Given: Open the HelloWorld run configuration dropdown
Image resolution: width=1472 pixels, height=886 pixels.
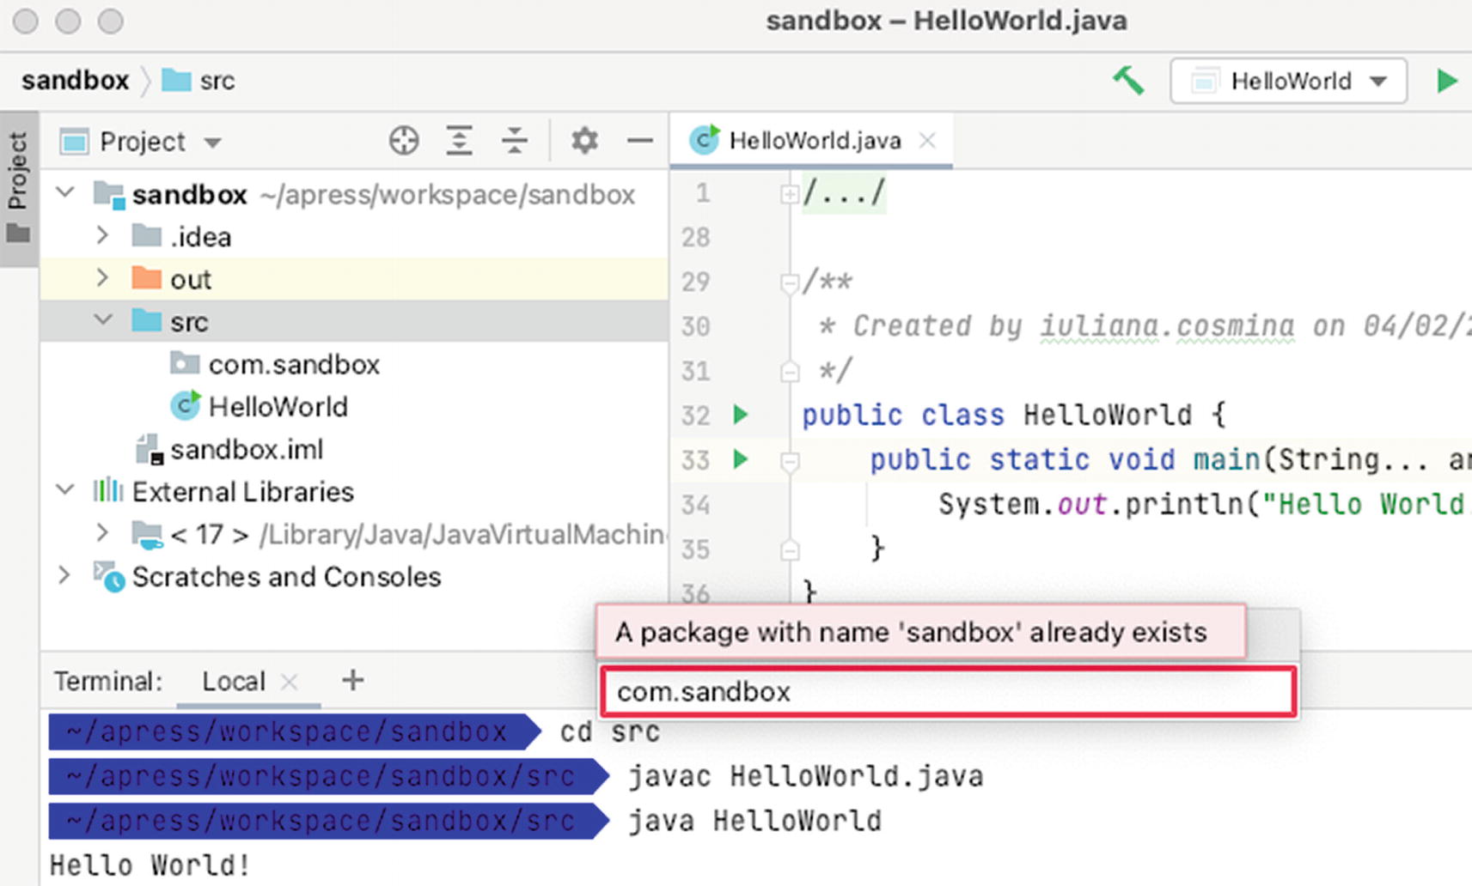Looking at the screenshot, I should click(x=1288, y=81).
